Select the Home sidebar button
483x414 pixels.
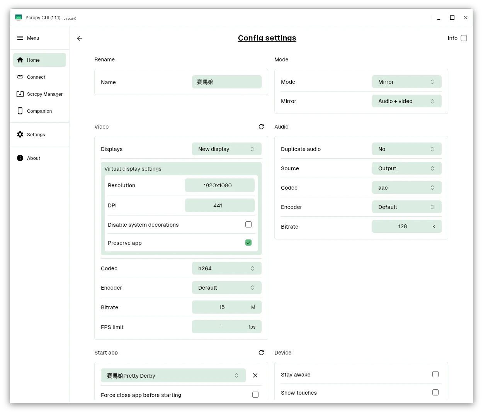pyautogui.click(x=39, y=60)
